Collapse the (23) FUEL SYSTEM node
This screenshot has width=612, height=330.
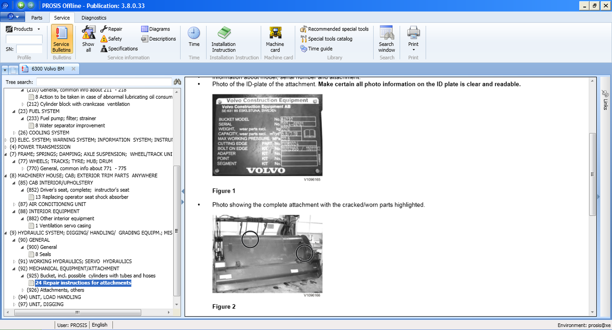tap(14, 111)
